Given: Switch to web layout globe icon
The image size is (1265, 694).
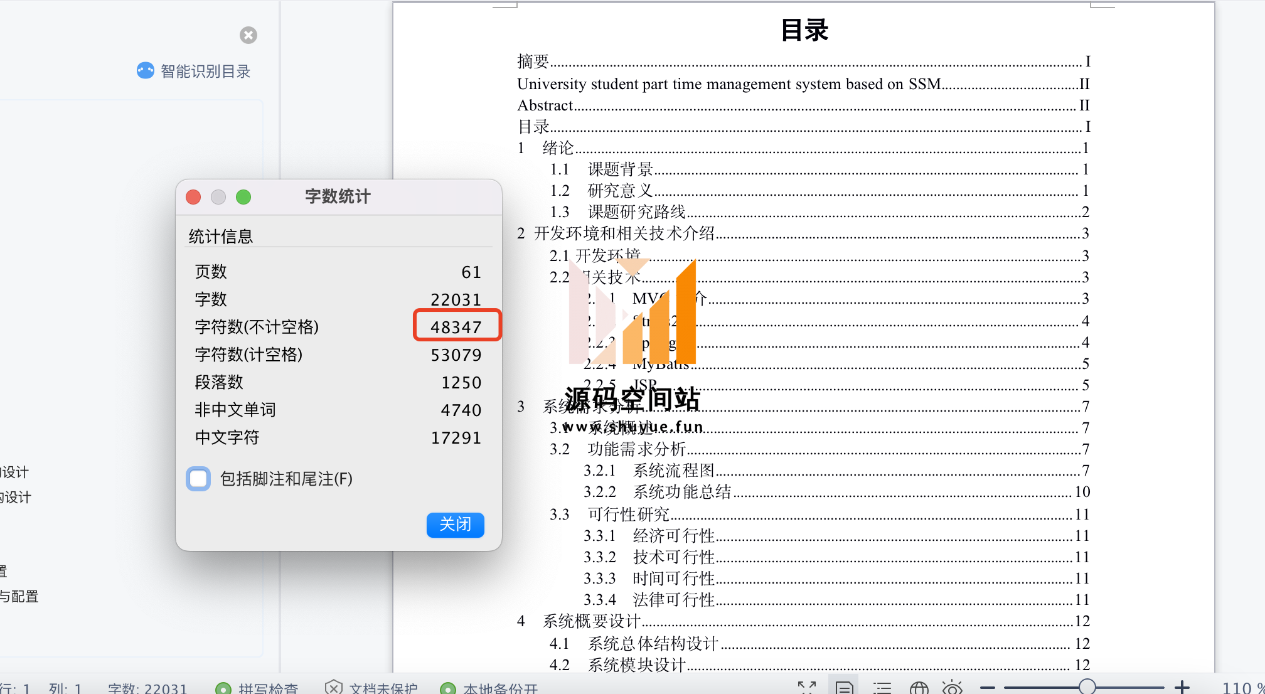Looking at the screenshot, I should (x=919, y=688).
